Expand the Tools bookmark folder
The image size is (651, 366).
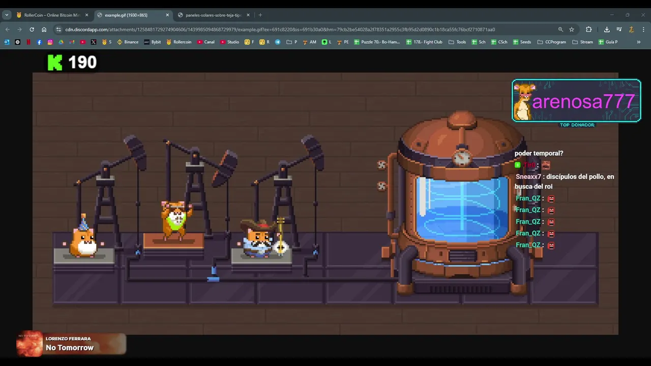(457, 42)
